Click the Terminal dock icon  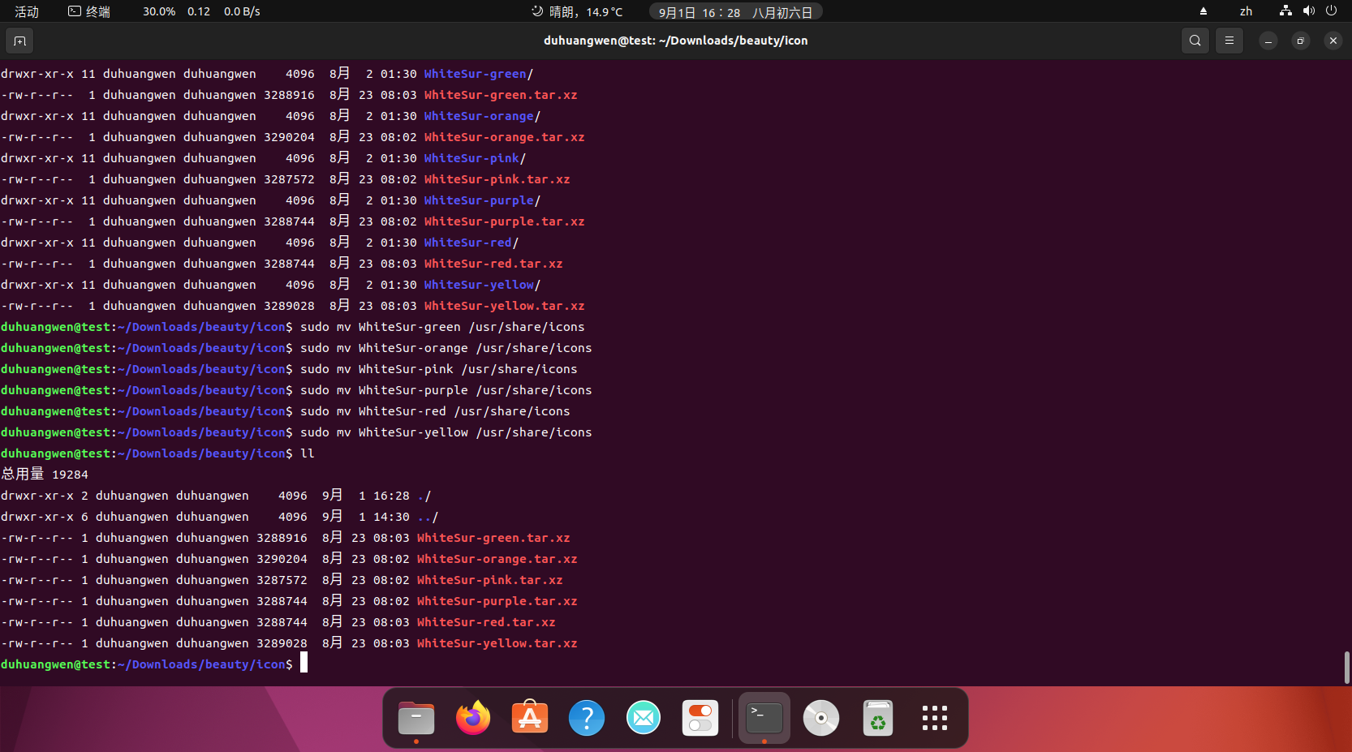764,718
